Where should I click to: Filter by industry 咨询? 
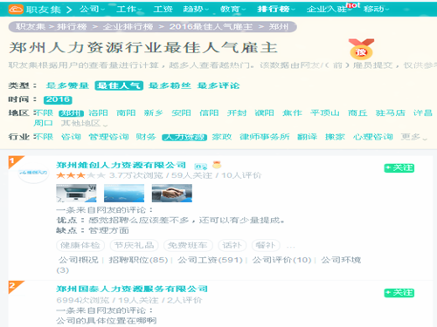point(71,137)
